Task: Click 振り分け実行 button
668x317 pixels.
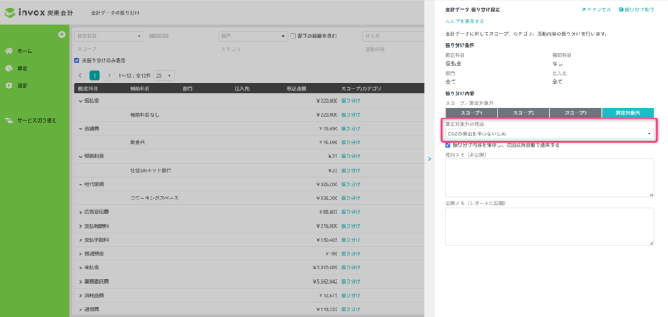Action: [636, 9]
